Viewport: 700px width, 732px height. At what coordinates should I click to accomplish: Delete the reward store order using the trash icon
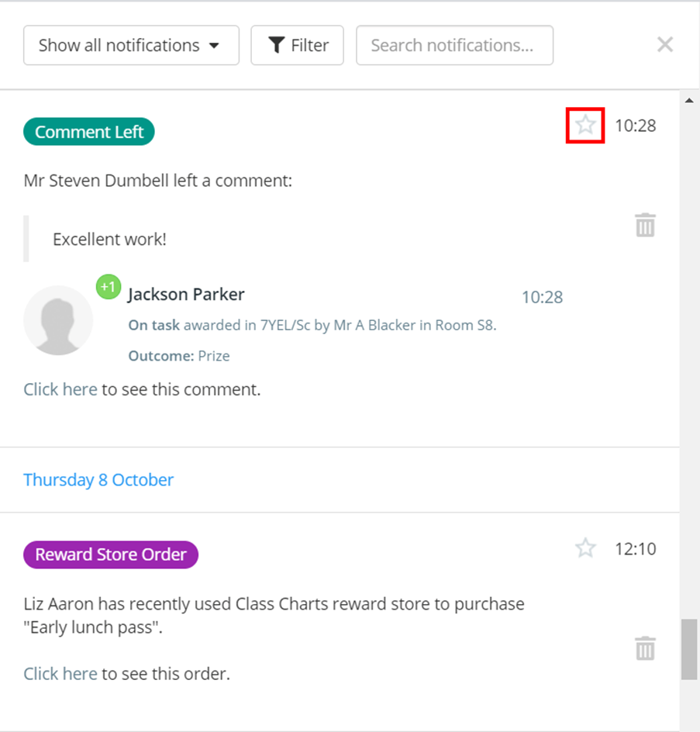(x=644, y=648)
